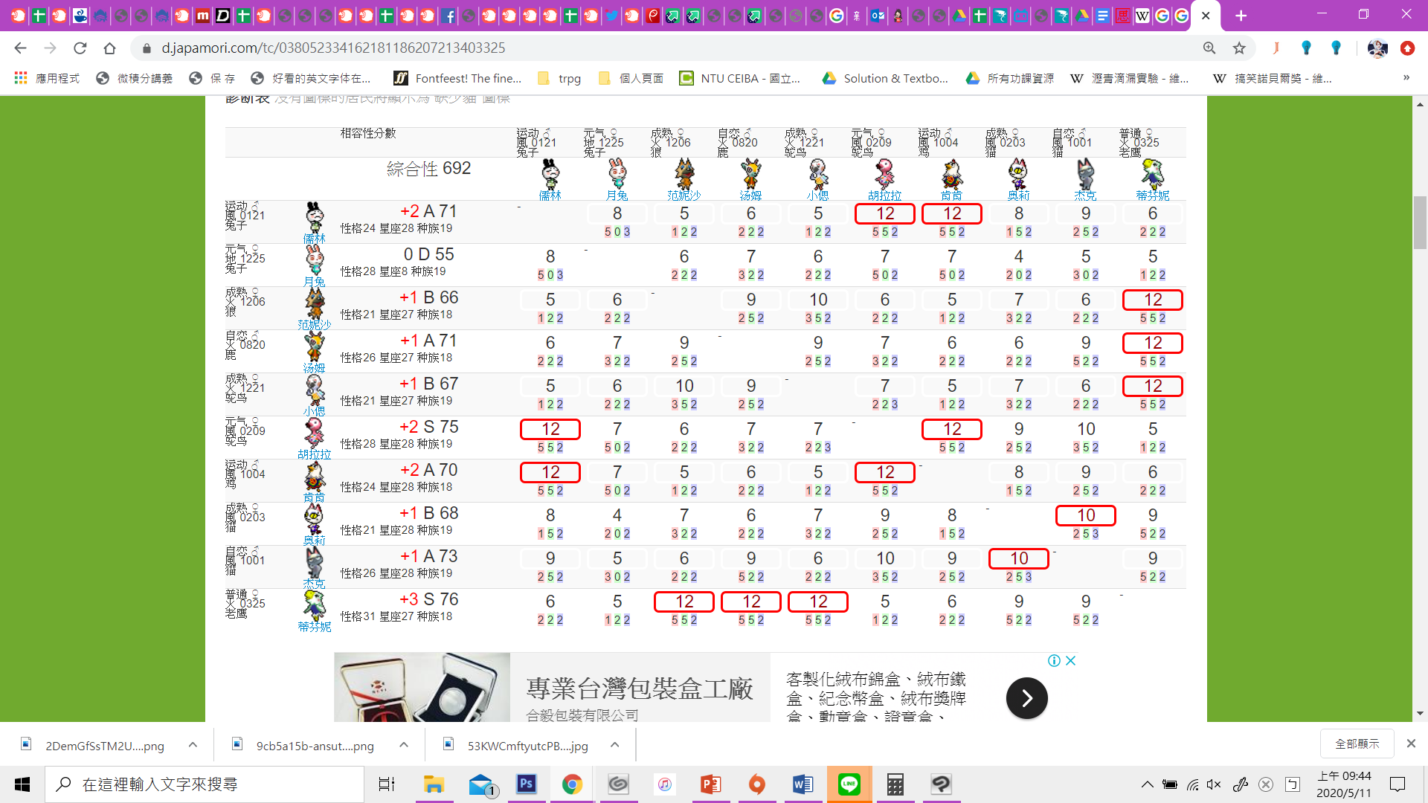Select 綜合性 692 total score text
The image size is (1428, 803).
point(429,169)
